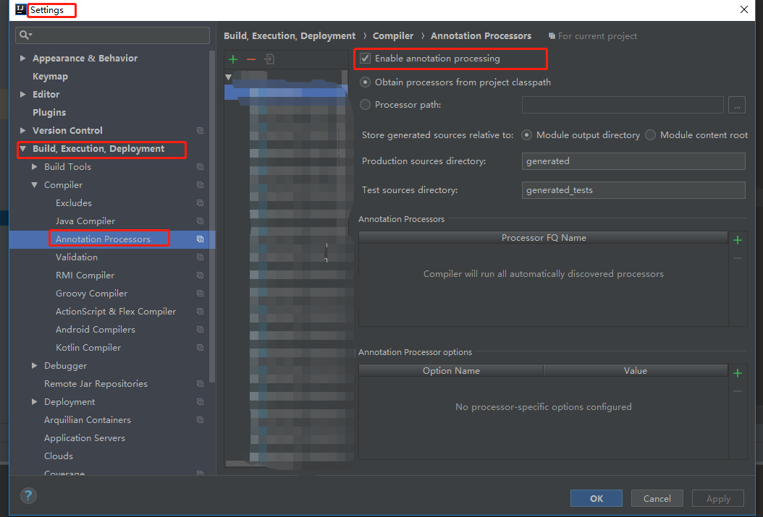Screen dimensions: 763x517
Task: Open the Plugins settings page
Action: [49, 112]
